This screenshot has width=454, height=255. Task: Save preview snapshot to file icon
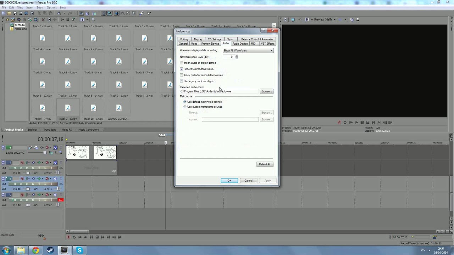click(358, 19)
